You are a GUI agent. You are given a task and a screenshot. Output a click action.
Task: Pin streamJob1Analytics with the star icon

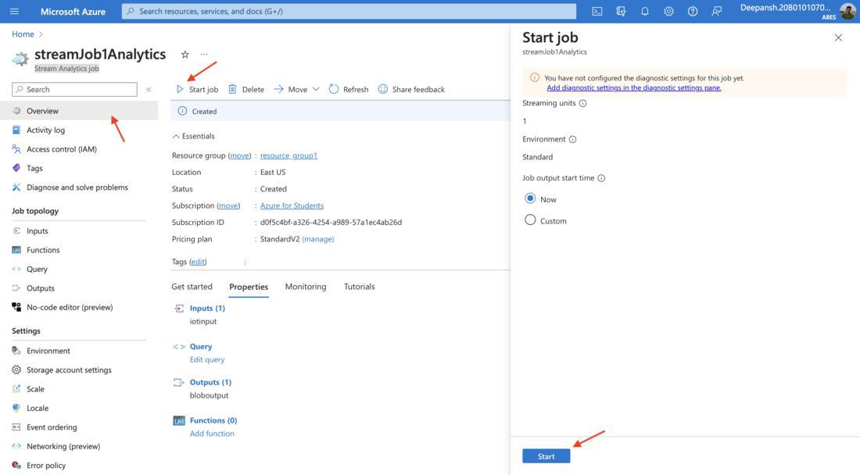pos(185,54)
